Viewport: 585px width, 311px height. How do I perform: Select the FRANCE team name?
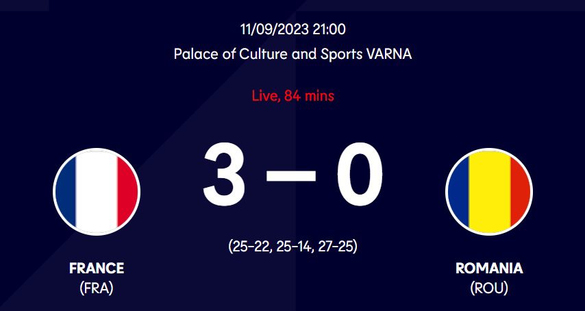click(x=97, y=268)
